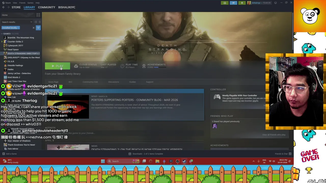Switch to the LIBRARY tab

click(x=29, y=7)
